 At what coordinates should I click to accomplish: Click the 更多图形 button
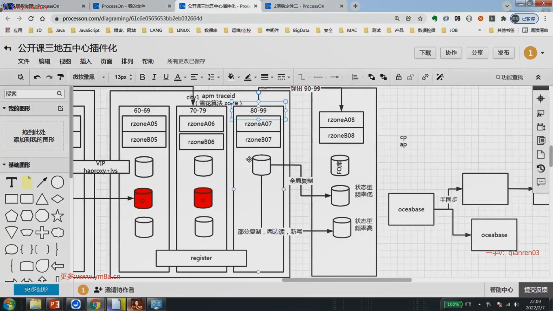36,289
